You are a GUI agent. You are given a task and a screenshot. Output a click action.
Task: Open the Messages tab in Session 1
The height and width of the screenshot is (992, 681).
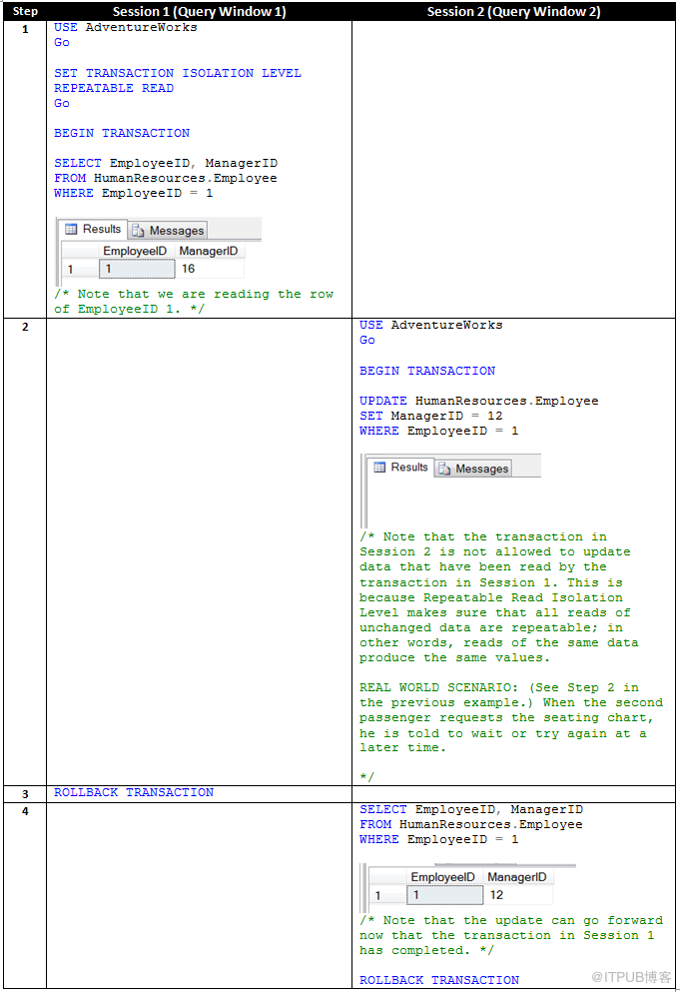click(168, 231)
